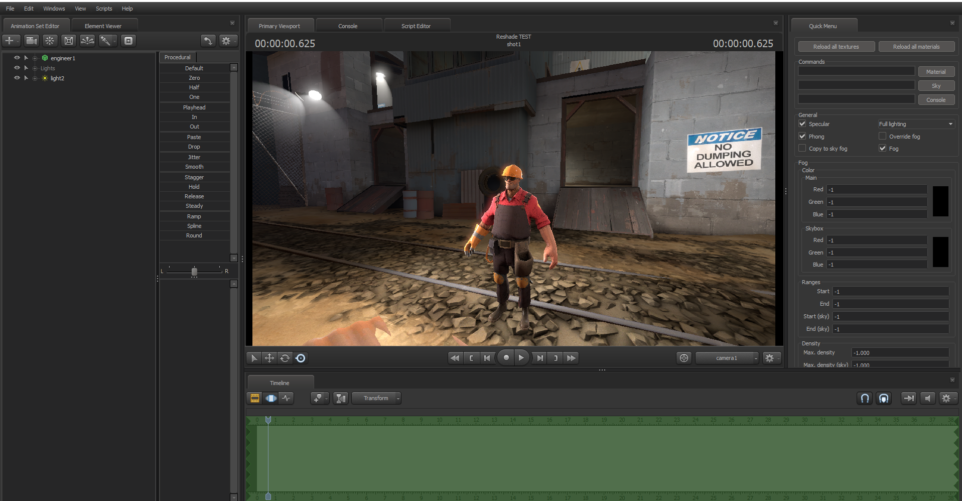Click the Material command button
The width and height of the screenshot is (962, 501).
pos(936,72)
